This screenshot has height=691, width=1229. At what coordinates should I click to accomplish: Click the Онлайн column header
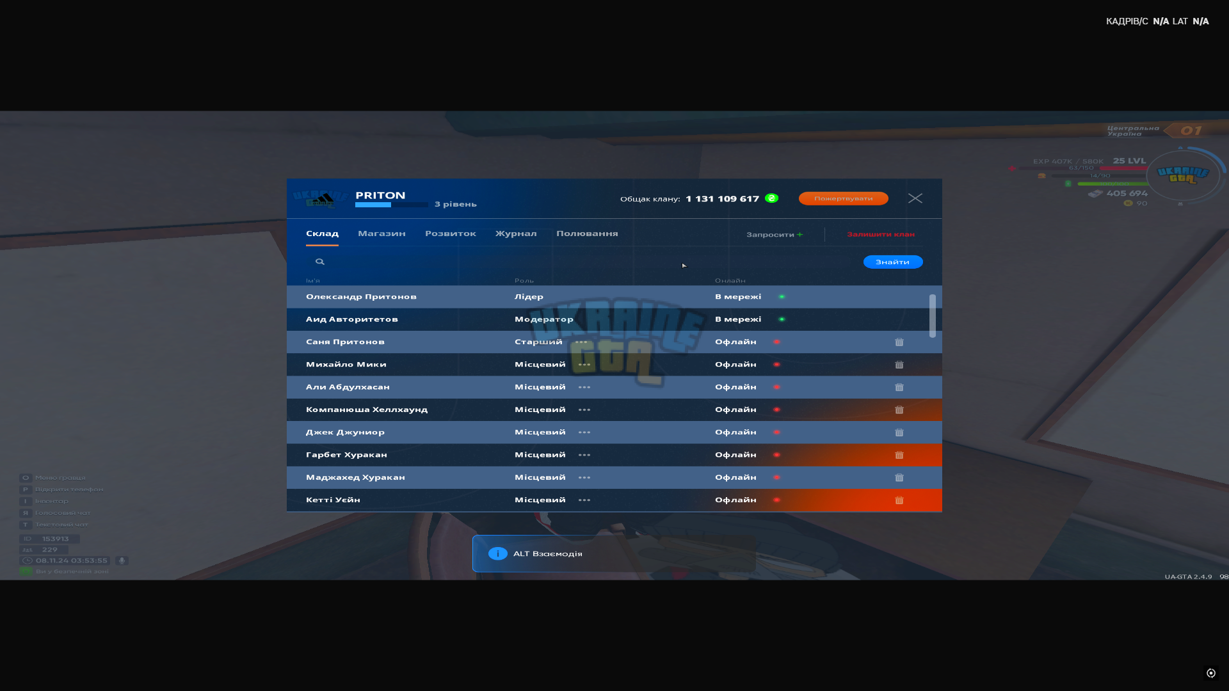(x=730, y=281)
